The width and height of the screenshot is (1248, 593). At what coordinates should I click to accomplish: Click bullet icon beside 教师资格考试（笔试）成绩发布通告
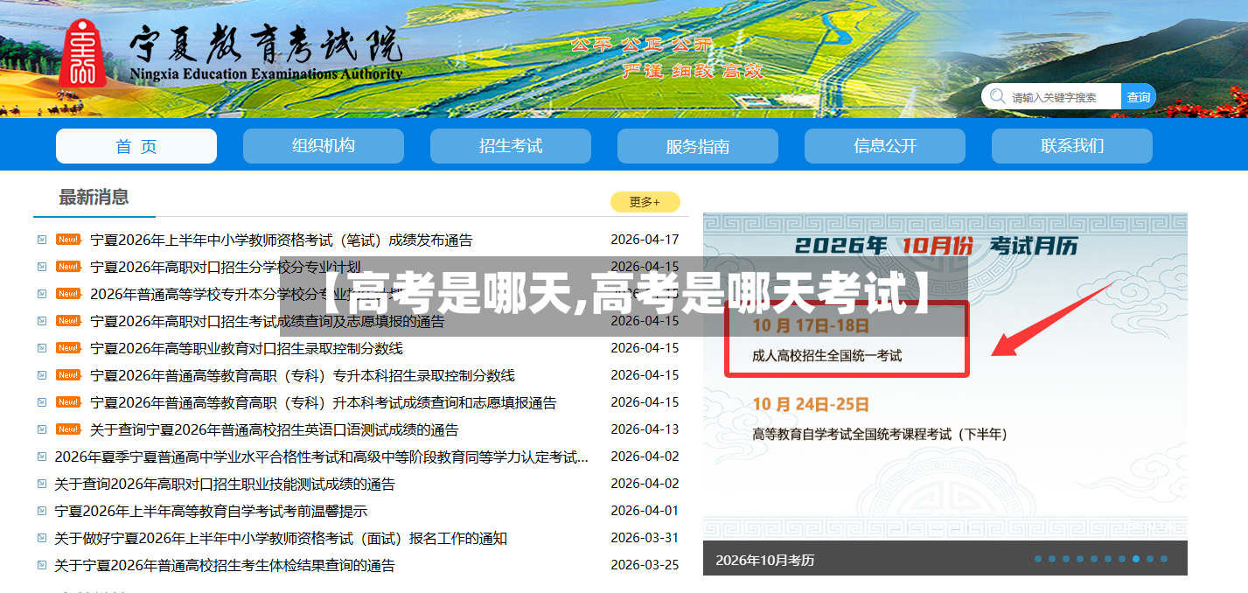[42, 240]
